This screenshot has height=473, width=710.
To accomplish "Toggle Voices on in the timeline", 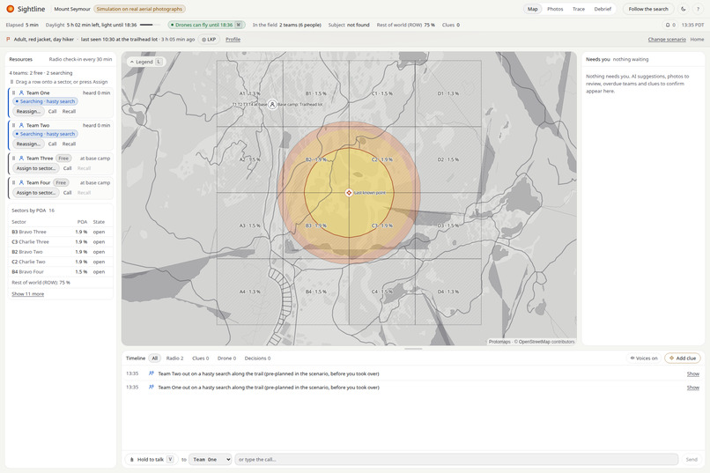I will pos(644,358).
